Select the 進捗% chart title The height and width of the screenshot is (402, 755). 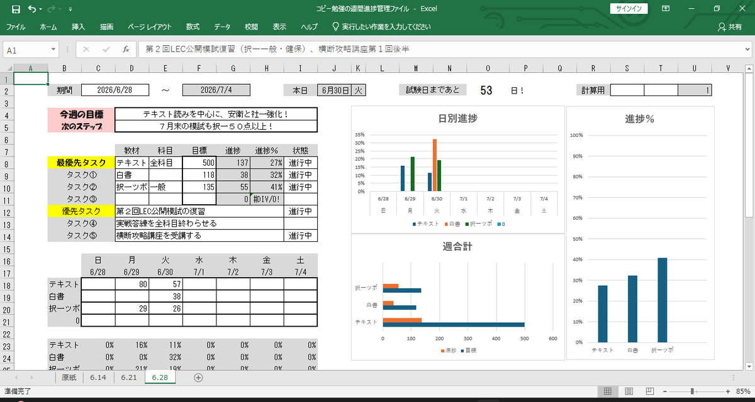(x=639, y=119)
